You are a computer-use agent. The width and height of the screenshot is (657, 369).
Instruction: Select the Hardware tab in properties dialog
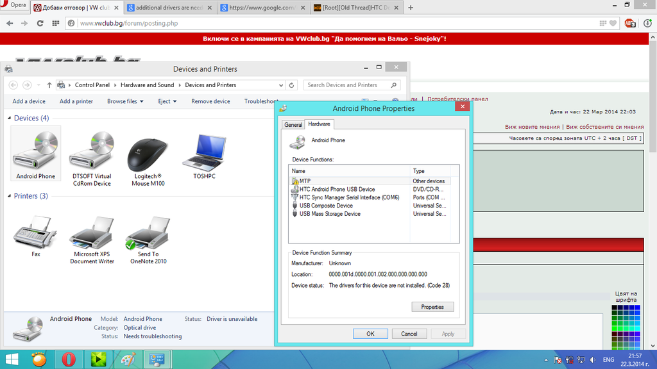(319, 124)
